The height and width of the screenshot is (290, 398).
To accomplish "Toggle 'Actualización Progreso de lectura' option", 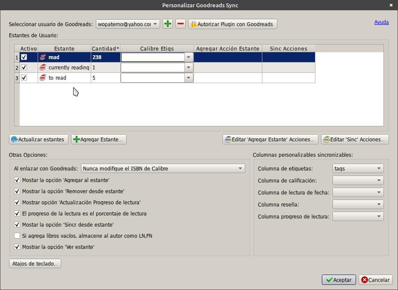I will point(17,202).
